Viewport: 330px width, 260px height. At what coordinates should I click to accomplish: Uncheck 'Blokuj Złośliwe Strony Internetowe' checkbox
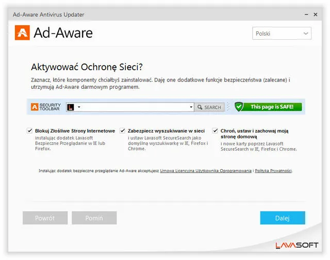click(30, 131)
